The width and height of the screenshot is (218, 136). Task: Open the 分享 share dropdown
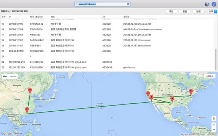(212, 12)
